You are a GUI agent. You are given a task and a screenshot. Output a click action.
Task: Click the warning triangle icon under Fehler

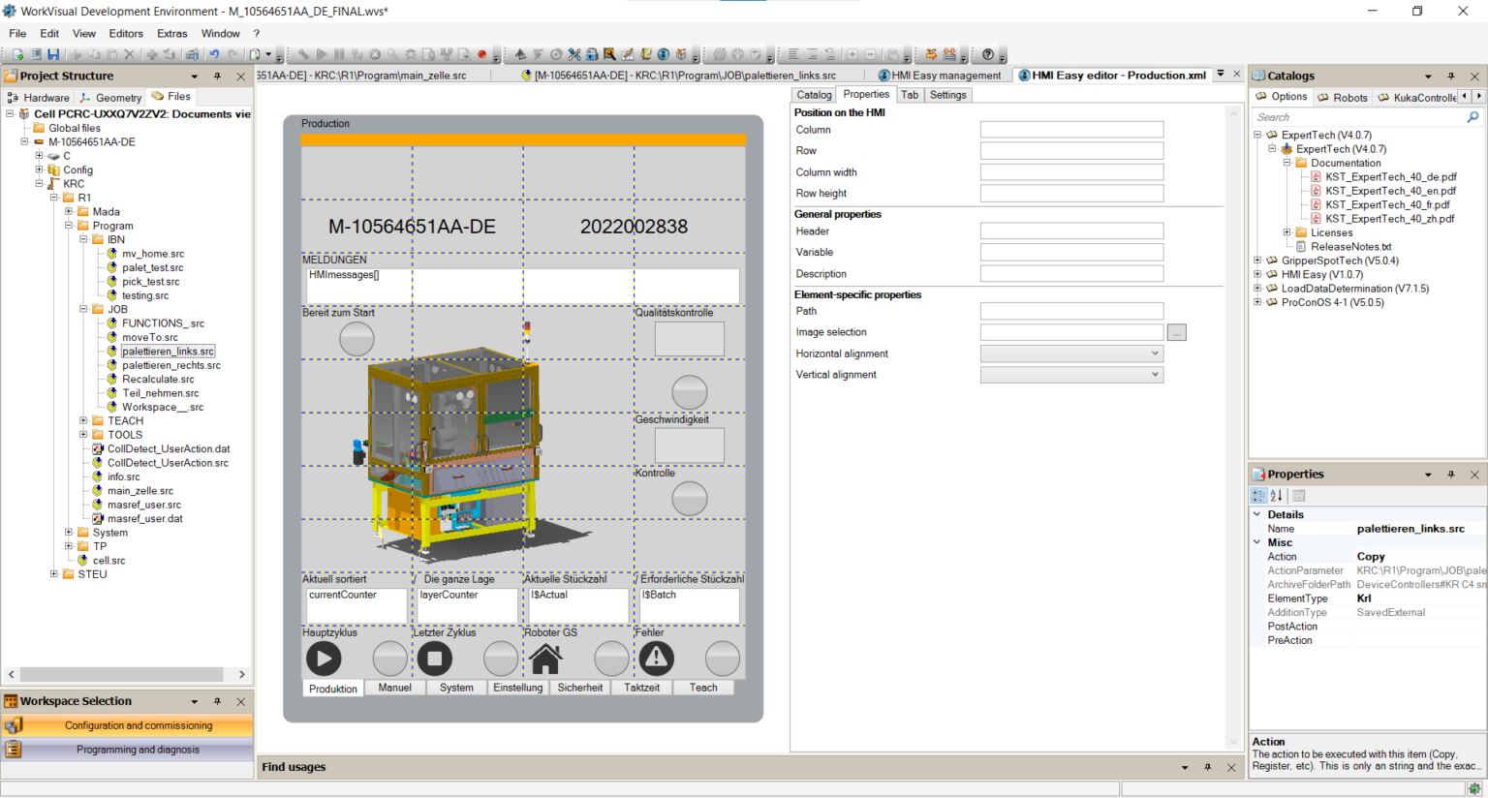coord(656,659)
